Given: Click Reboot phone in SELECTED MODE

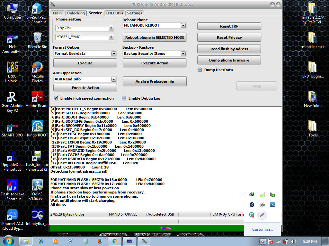Looking at the screenshot, I should 155,37.
